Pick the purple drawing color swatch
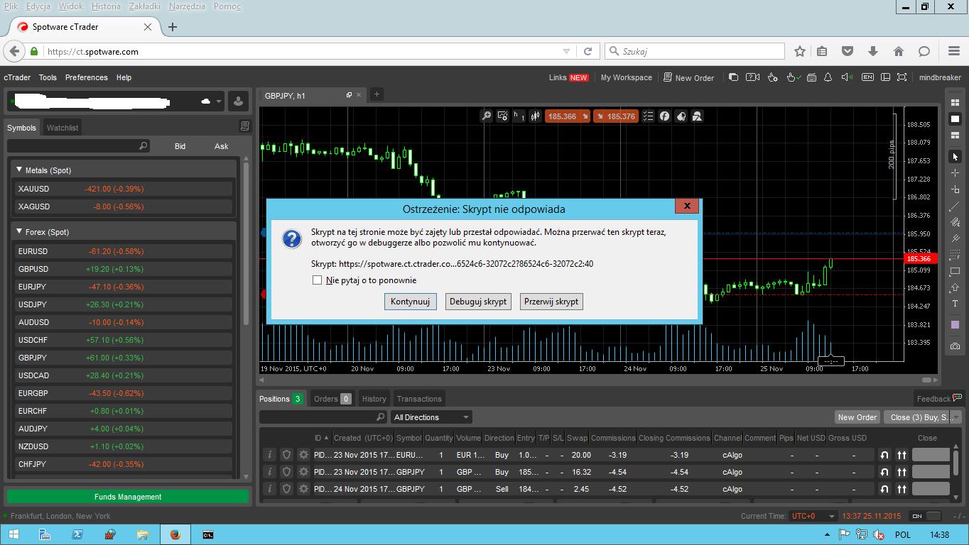This screenshot has height=545, width=969. pyautogui.click(x=955, y=324)
